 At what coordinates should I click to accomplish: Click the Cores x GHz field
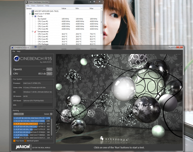pyautogui.click(x=38, y=88)
